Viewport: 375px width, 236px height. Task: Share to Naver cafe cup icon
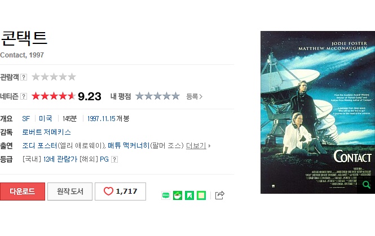(x=178, y=195)
